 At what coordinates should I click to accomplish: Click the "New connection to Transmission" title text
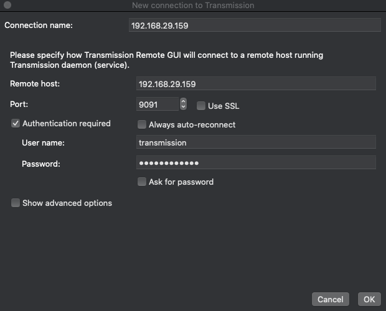(193, 5)
